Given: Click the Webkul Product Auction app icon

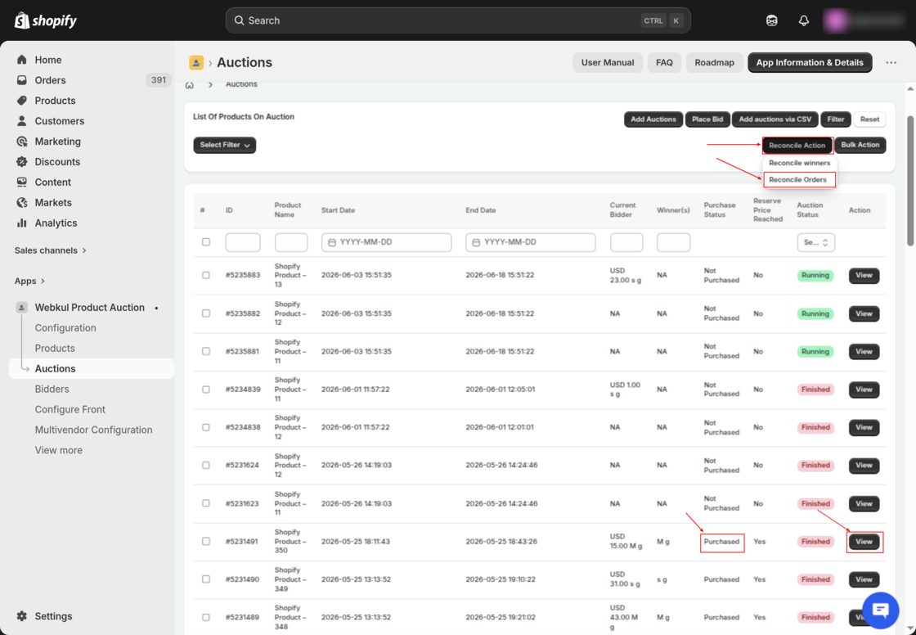Looking at the screenshot, I should [x=21, y=308].
